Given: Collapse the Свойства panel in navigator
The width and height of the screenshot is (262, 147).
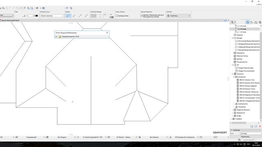Looking at the screenshot, I should coord(231,130).
